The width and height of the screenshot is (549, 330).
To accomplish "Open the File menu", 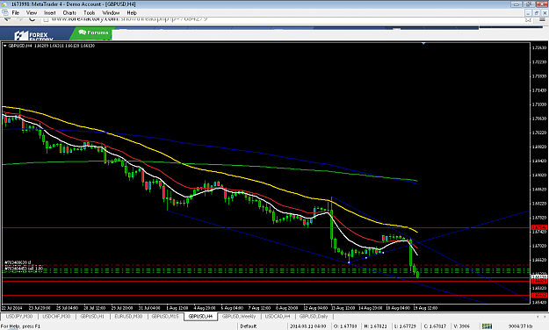I will pyautogui.click(x=16, y=12).
